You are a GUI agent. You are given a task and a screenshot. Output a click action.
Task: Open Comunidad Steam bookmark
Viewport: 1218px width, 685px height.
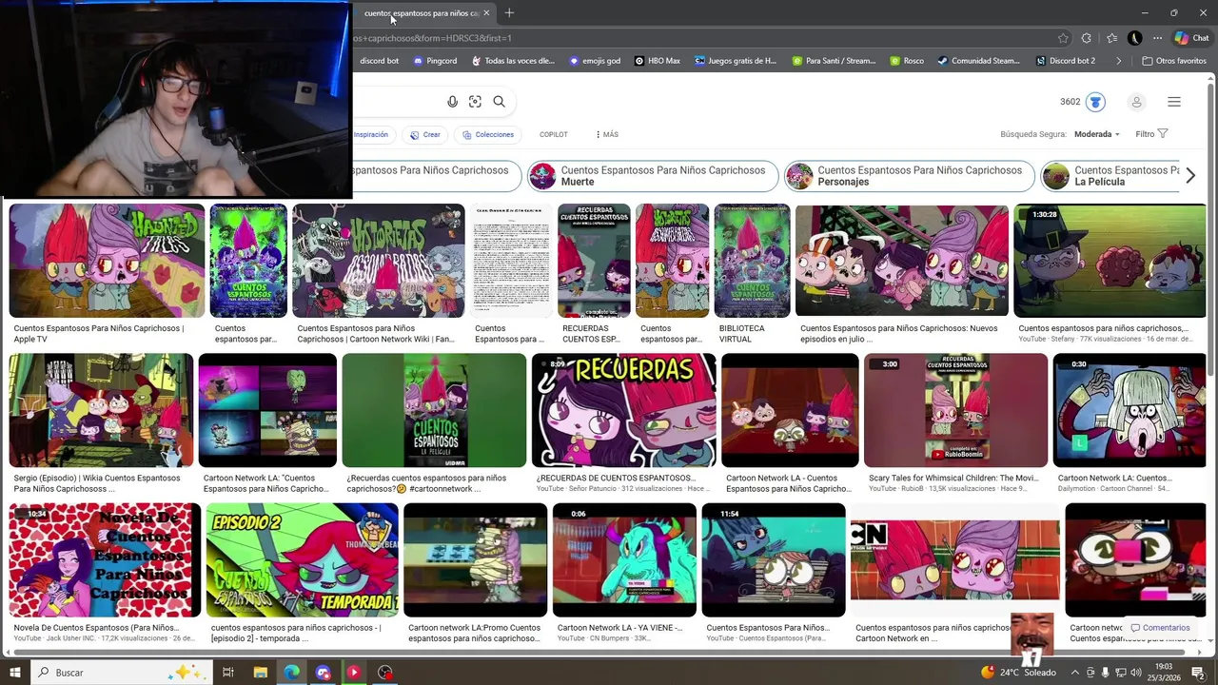click(x=978, y=61)
